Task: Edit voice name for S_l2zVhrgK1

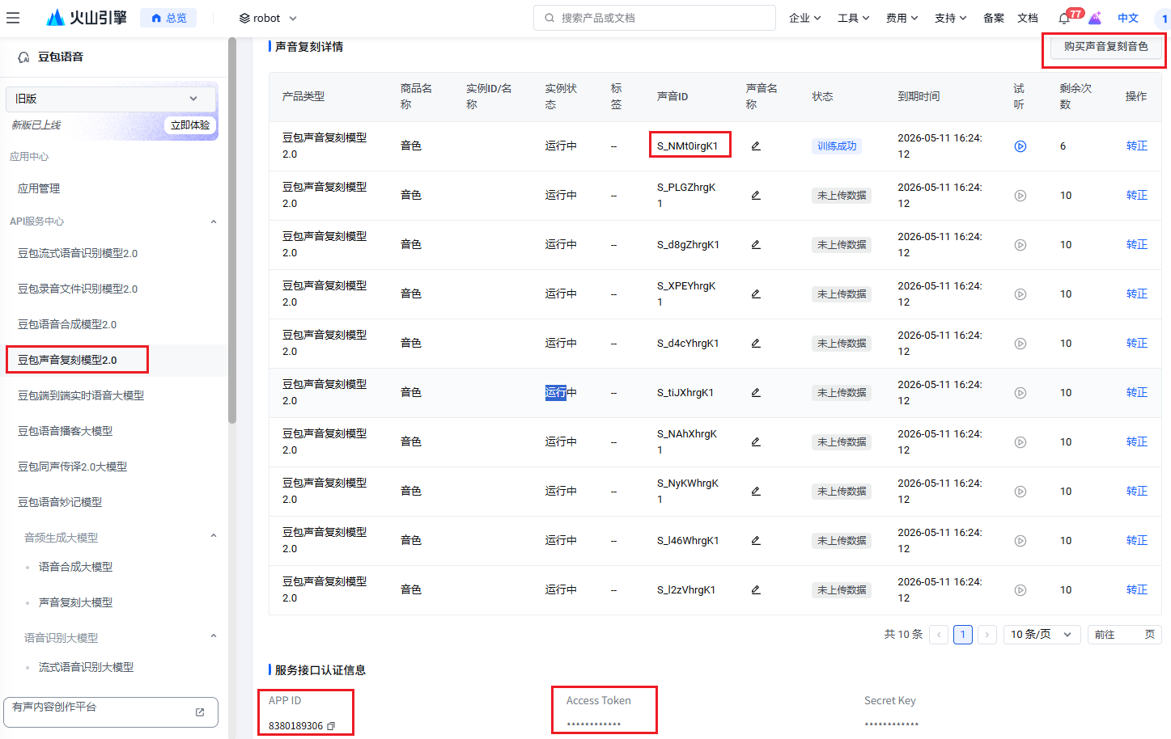Action: pos(756,590)
